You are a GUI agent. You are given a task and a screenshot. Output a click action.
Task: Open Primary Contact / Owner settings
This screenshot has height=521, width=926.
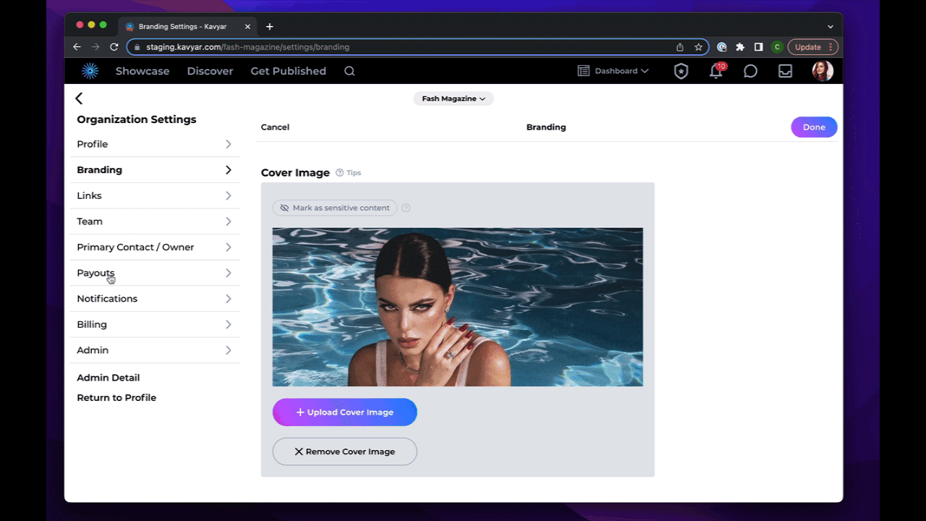pos(155,247)
